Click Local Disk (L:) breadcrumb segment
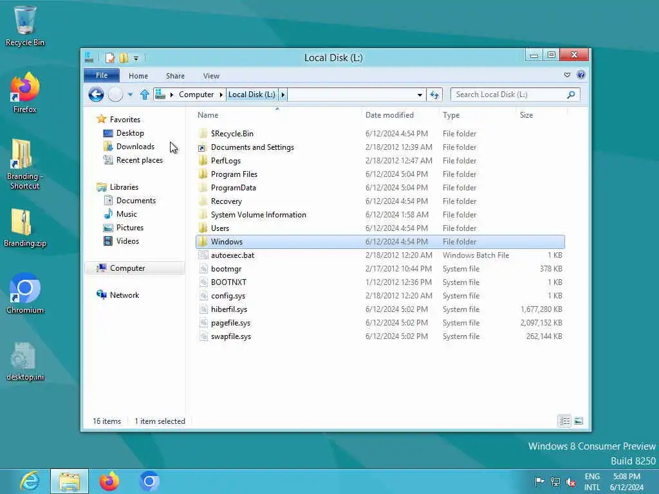Viewport: 659px width, 494px height. (x=252, y=95)
